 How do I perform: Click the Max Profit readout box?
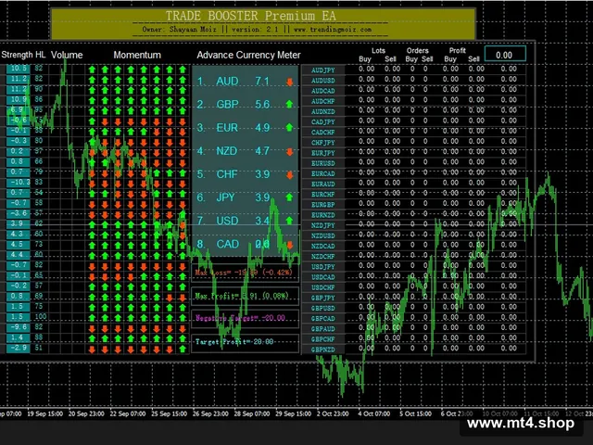(x=245, y=296)
